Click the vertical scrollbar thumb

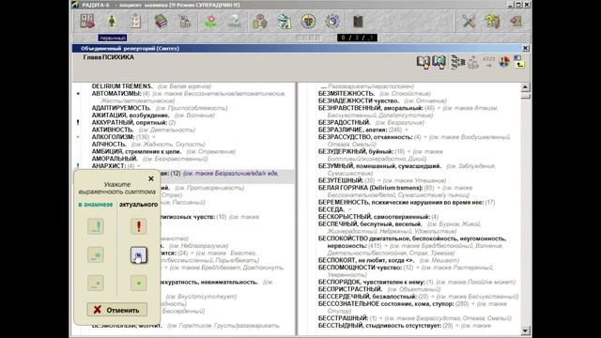[x=525, y=95]
